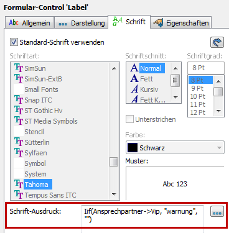Open the Schrift-Ausdruck ellipsis editor button
The height and width of the screenshot is (233, 229).
[217, 211]
